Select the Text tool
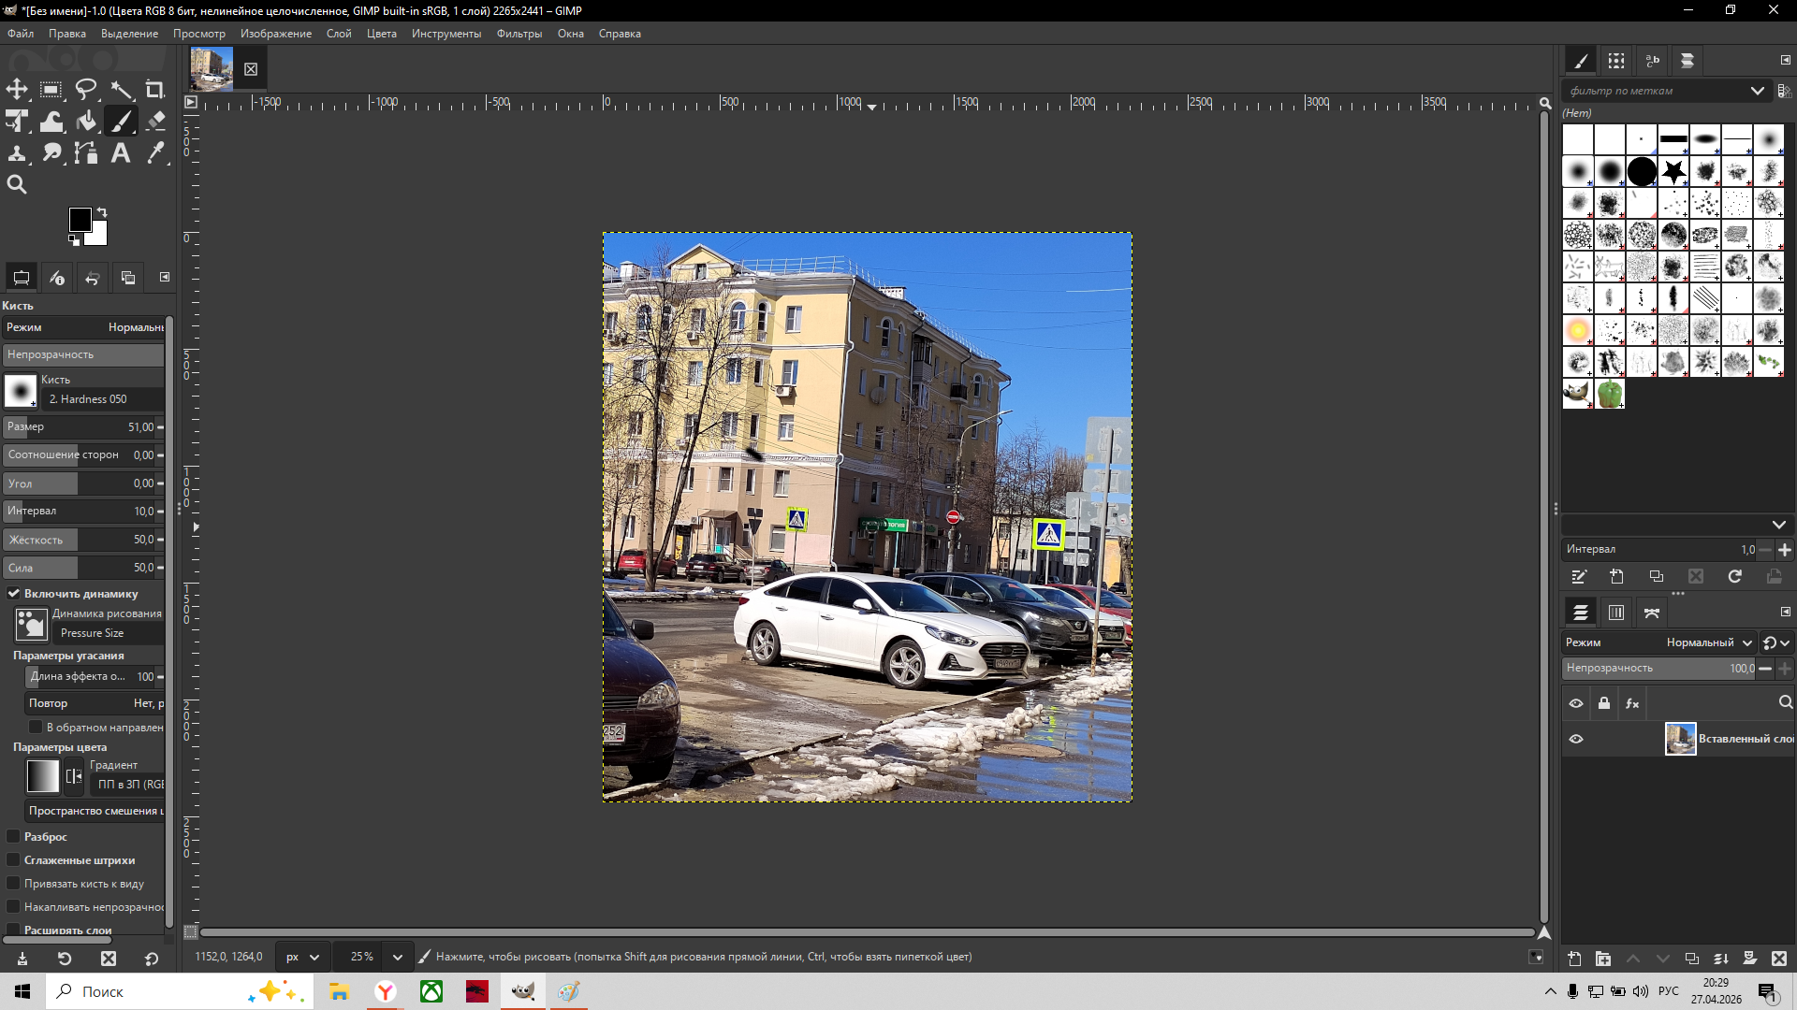 coord(121,153)
